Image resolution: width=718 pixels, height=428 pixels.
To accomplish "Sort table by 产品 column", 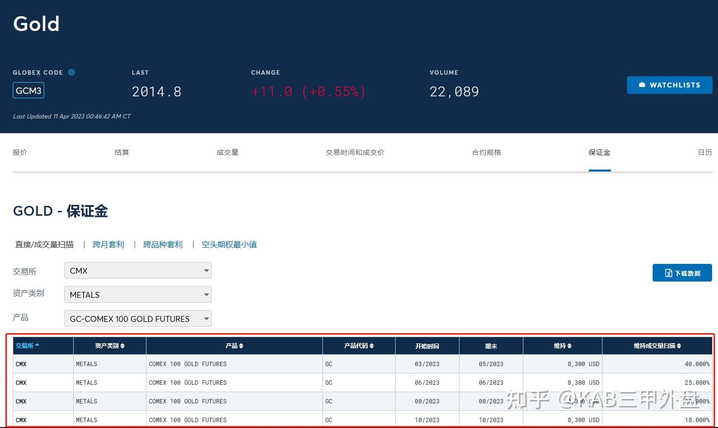I will click(234, 346).
